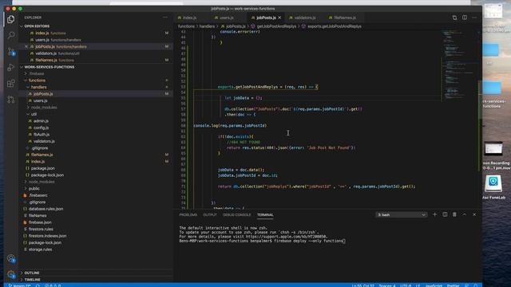Image resolution: width=511 pixels, height=287 pixels.
Task: Split the terminal pane
Action: (445, 214)
